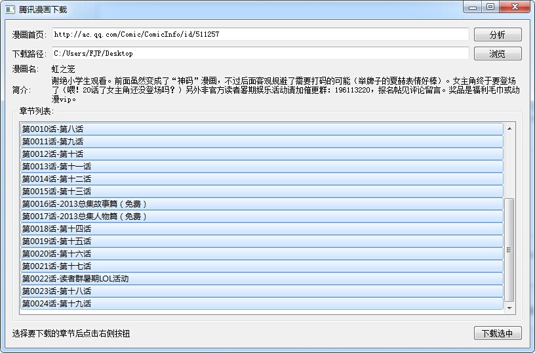The width and height of the screenshot is (535, 353).
Task: Select chapter 第0015话-第十三话
Action: pyautogui.click(x=262, y=191)
